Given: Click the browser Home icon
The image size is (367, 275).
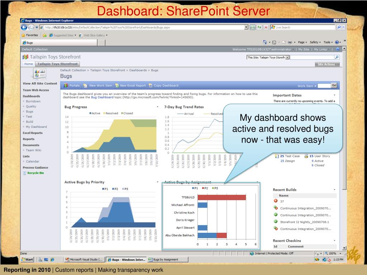Looking at the screenshot, I should [x=265, y=42].
